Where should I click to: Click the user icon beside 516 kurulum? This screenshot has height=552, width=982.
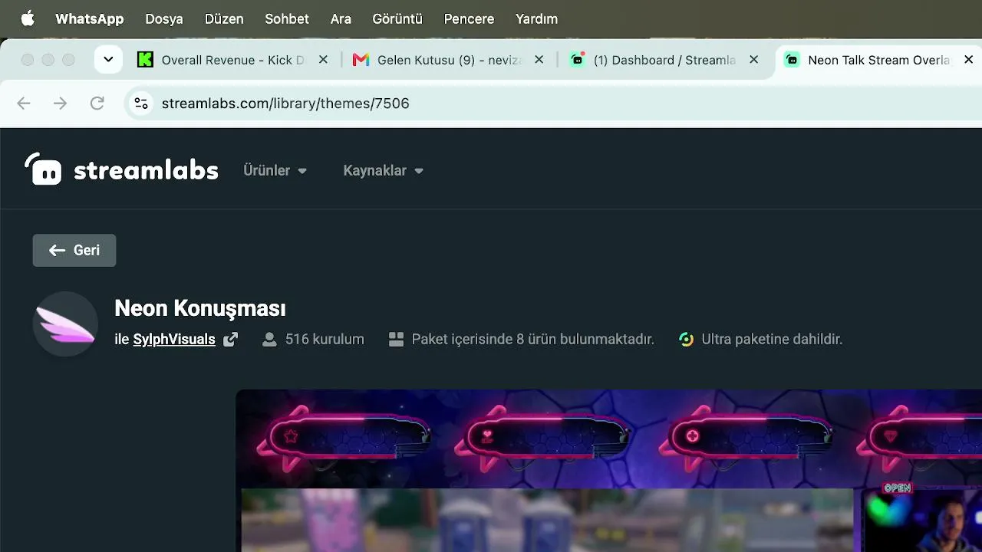tap(269, 339)
